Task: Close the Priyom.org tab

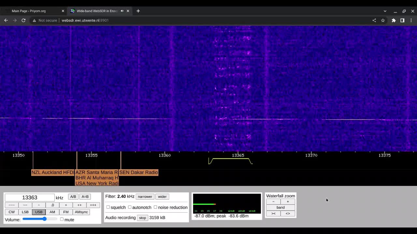Action: tap(63, 11)
